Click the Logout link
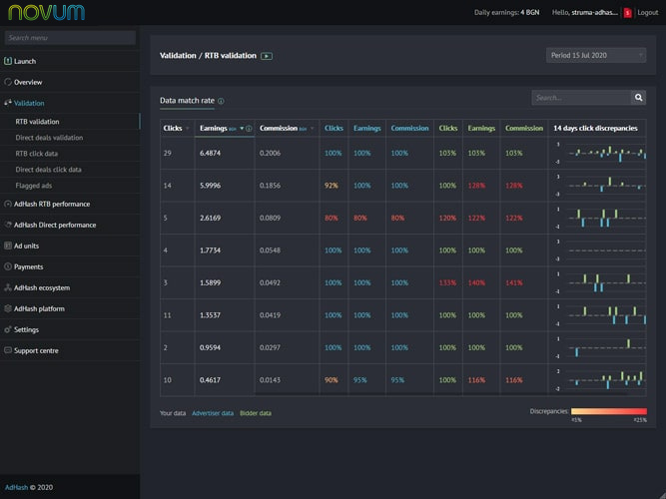The height and width of the screenshot is (499, 666). point(648,13)
